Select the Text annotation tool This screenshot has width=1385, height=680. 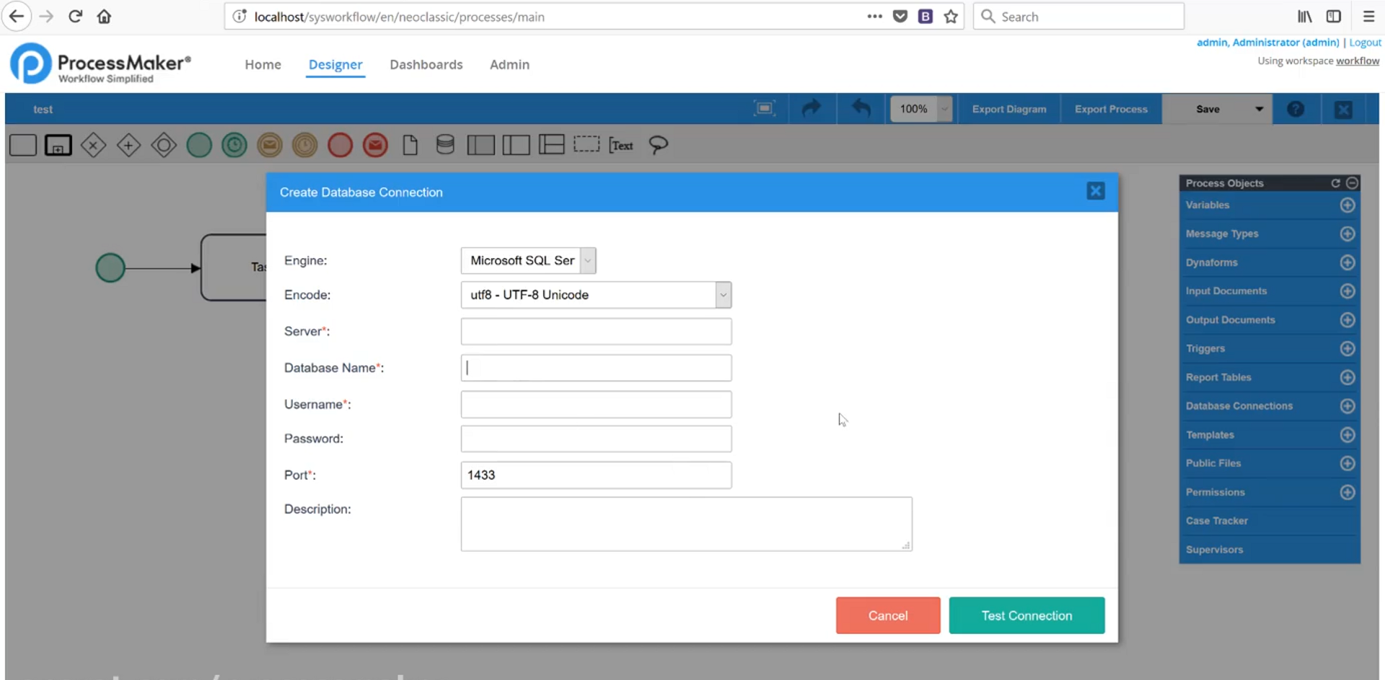(x=621, y=145)
